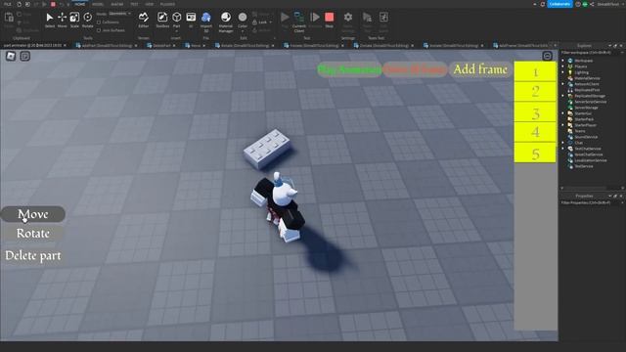
Task: Click the SoundService icon in Explorer
Action: pyautogui.click(x=570, y=137)
